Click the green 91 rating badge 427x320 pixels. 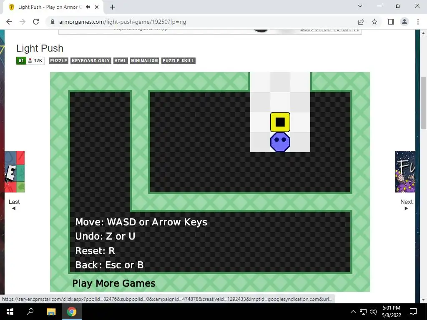point(21,60)
